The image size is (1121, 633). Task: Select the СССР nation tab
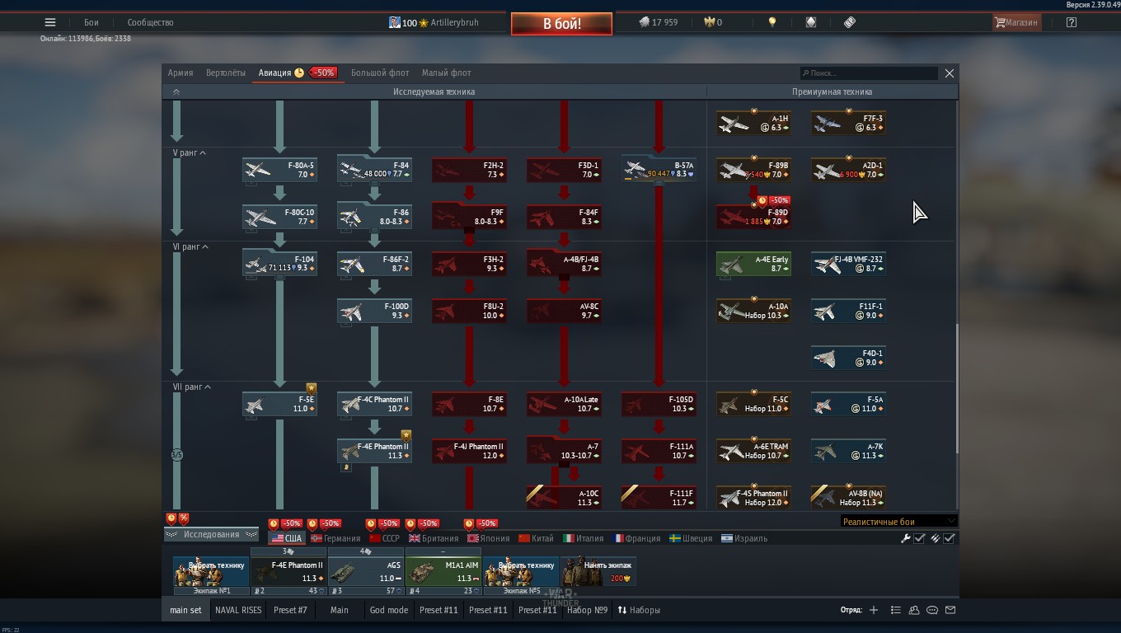(x=384, y=538)
